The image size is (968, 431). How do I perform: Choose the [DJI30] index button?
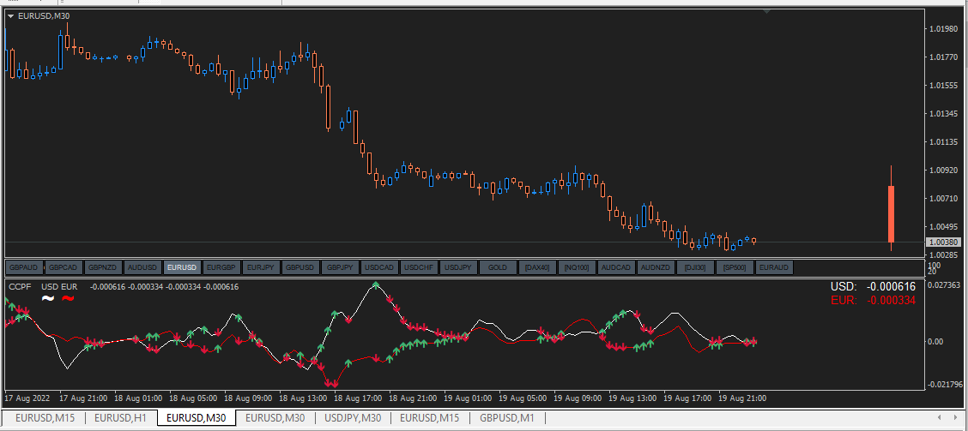click(x=696, y=267)
